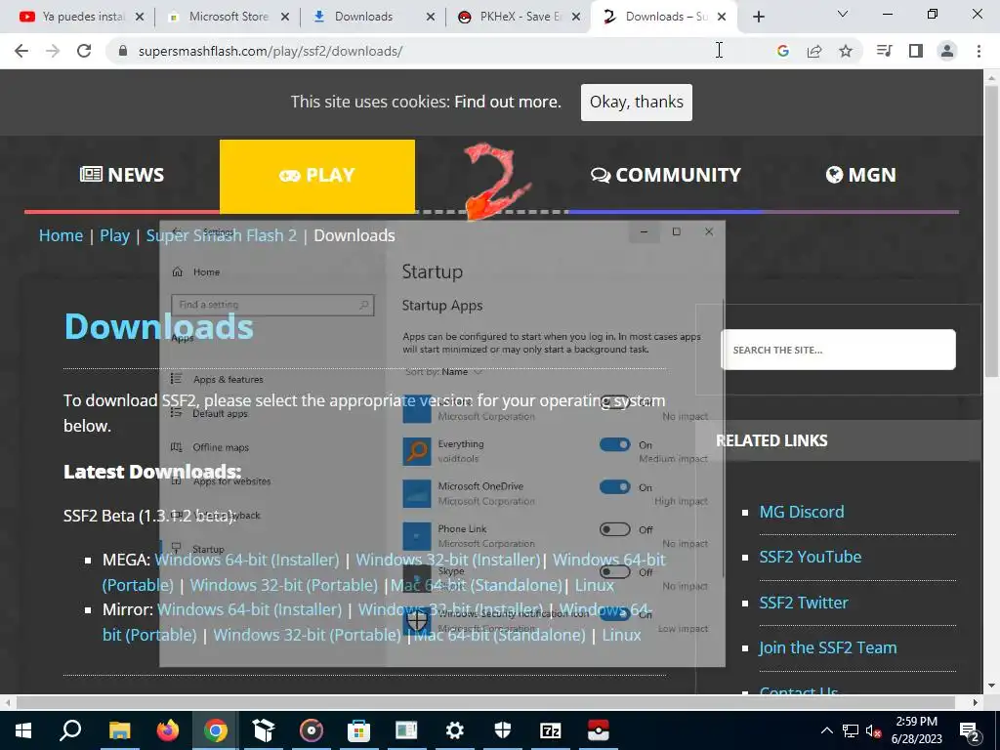Open the Google icon in address bar
This screenshot has height=750, width=1000.
(x=782, y=51)
